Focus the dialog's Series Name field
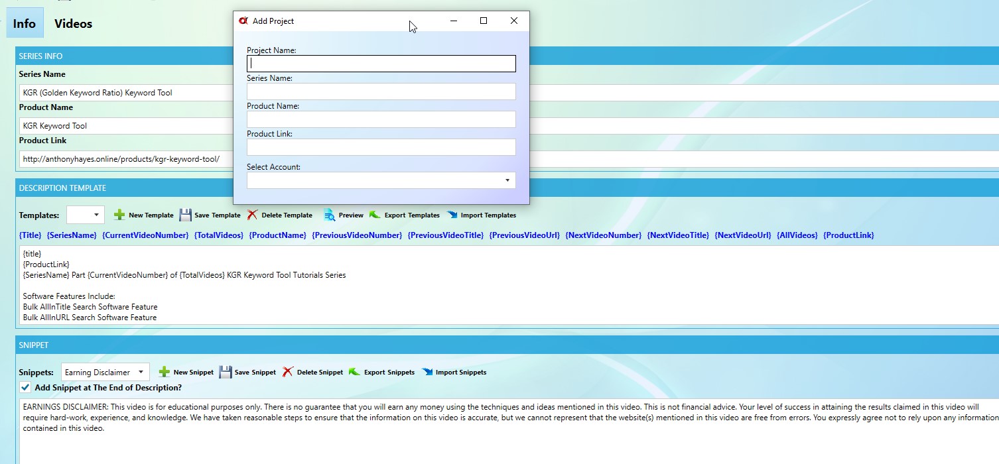The width and height of the screenshot is (999, 464). pos(381,91)
